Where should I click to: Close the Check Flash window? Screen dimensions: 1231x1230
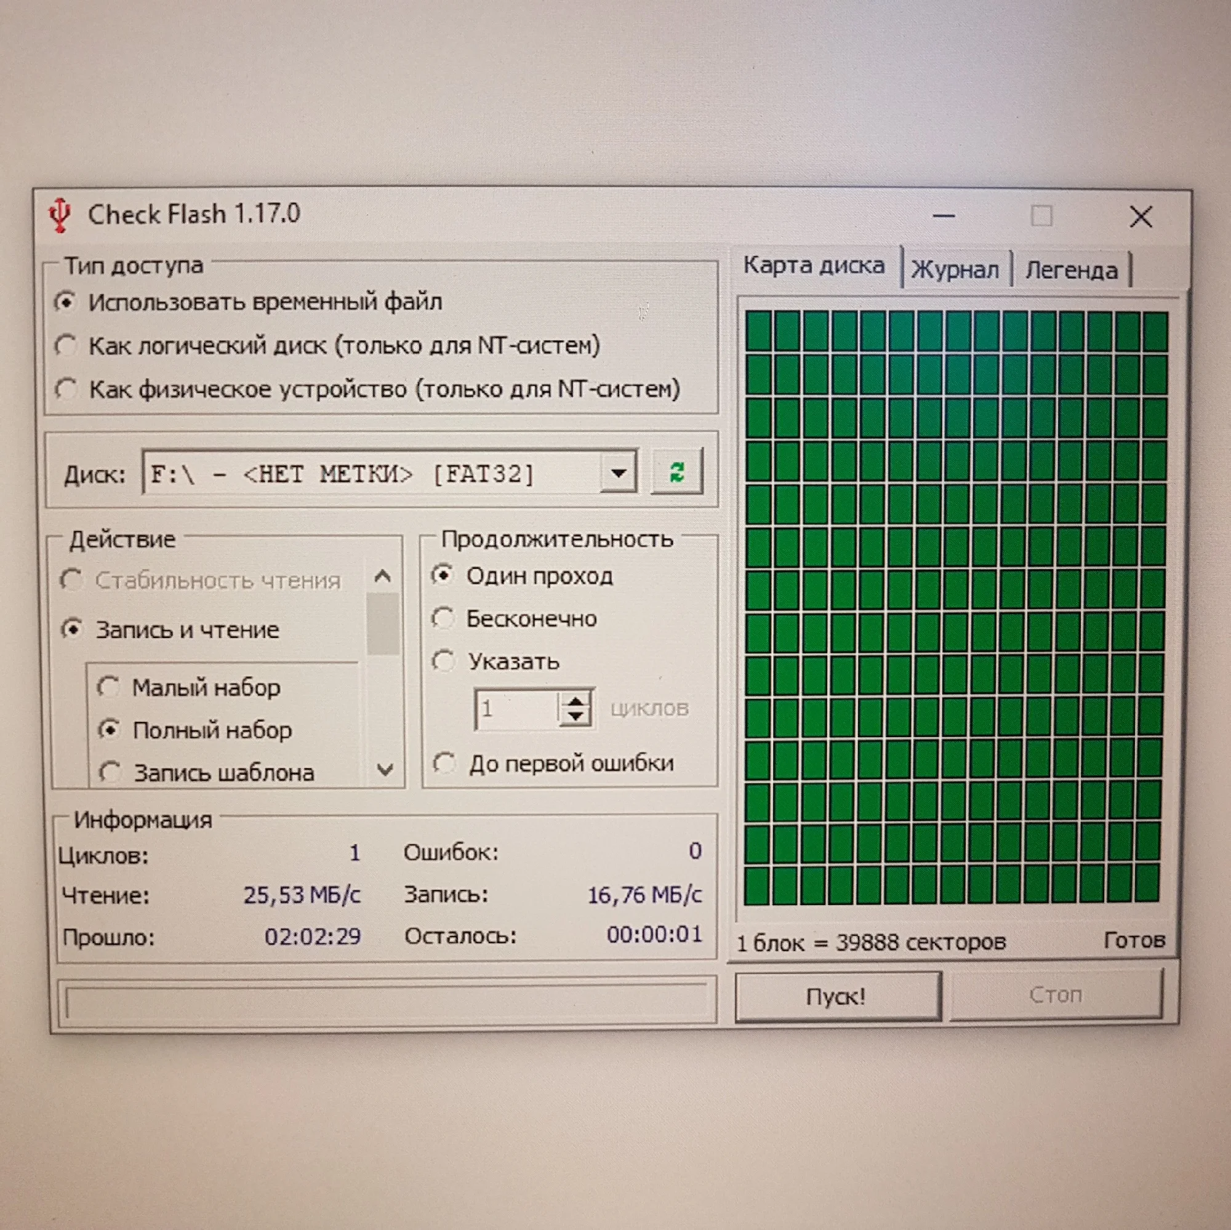click(1140, 217)
